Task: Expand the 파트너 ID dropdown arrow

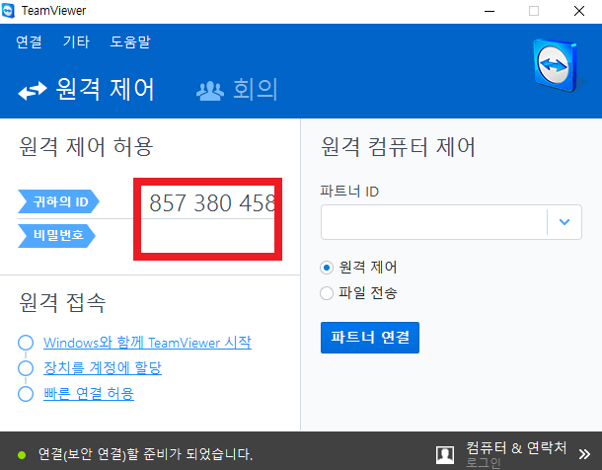Action: 564,222
